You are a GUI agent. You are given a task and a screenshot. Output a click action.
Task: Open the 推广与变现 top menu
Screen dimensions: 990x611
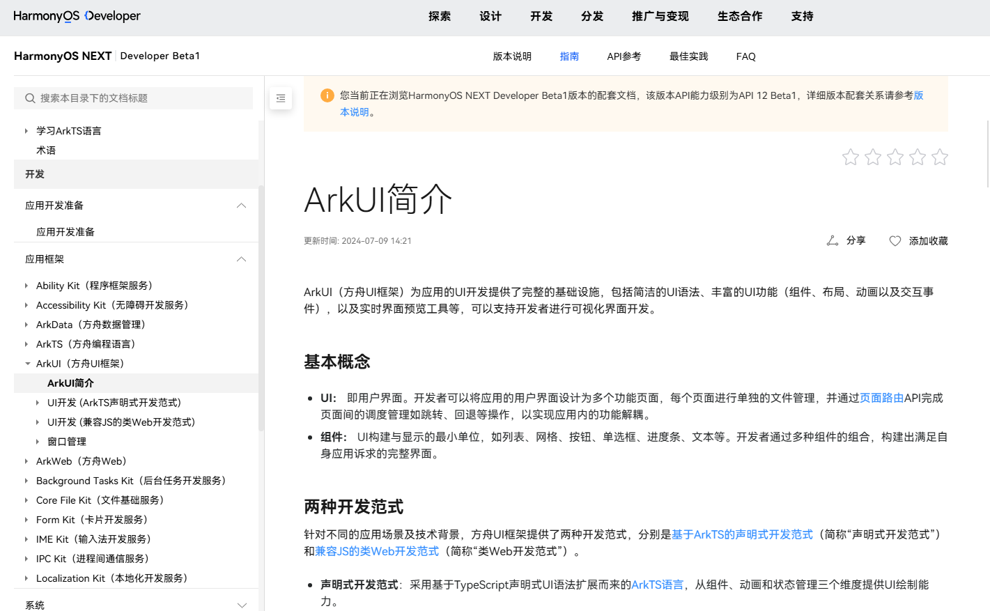pos(660,16)
